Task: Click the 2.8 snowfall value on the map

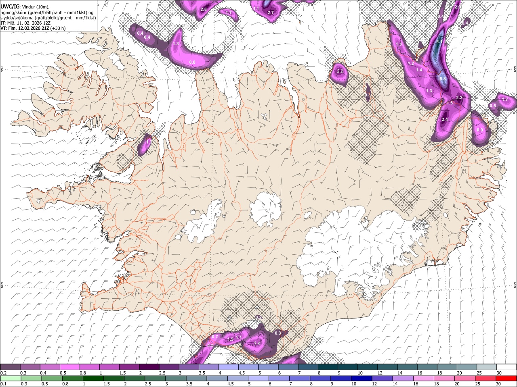Action: point(204,9)
